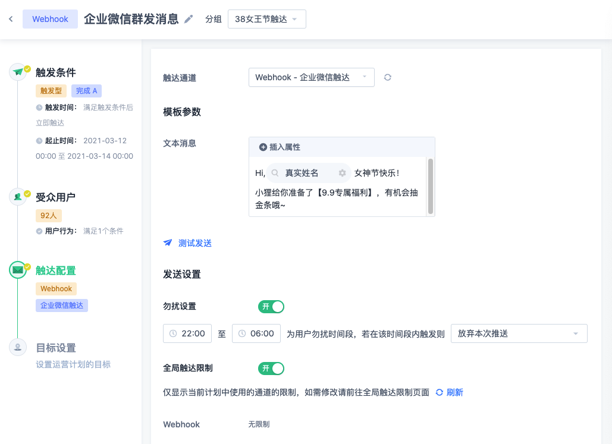This screenshot has width=612, height=444.
Task: Click the 06:00 end time field
Action: [x=256, y=333]
